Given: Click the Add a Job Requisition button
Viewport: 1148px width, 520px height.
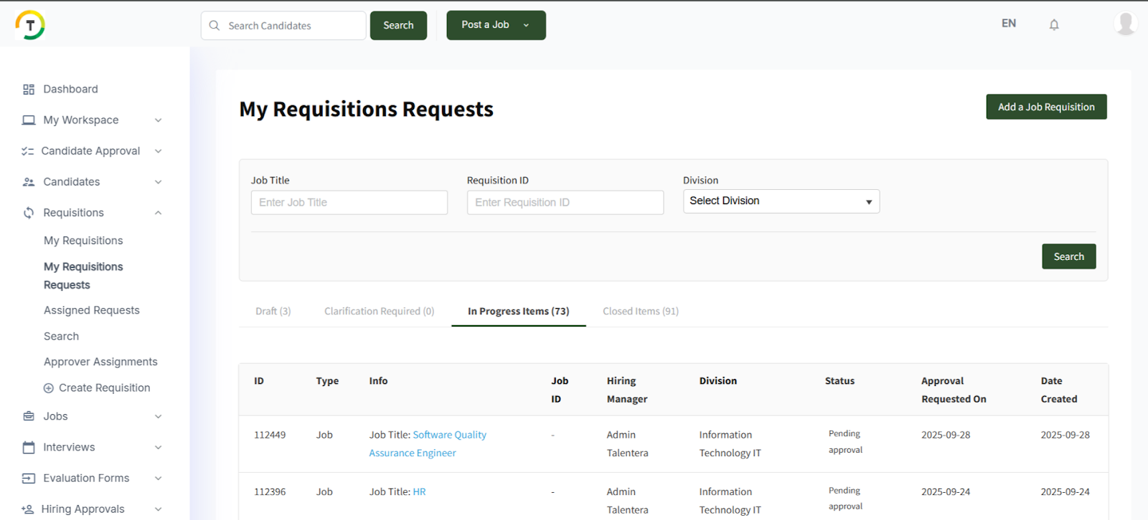Looking at the screenshot, I should pos(1045,107).
